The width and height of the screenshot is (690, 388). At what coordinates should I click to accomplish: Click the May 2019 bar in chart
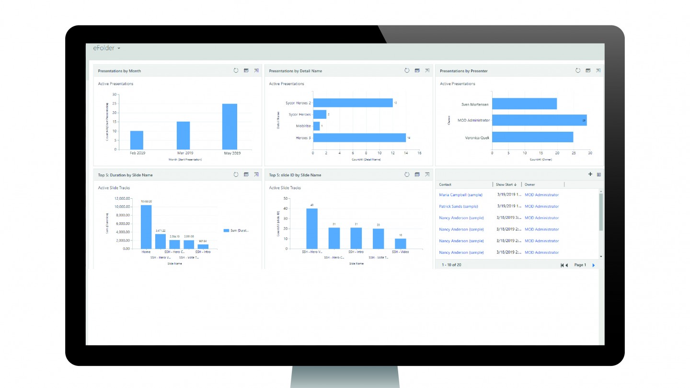tap(230, 126)
